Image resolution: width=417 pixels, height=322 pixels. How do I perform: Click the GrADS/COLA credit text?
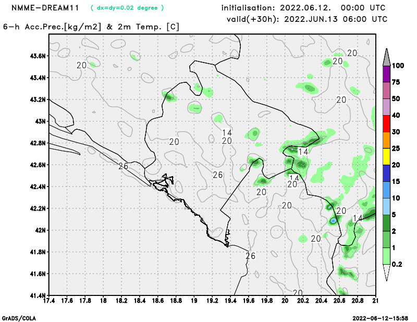[19, 318]
